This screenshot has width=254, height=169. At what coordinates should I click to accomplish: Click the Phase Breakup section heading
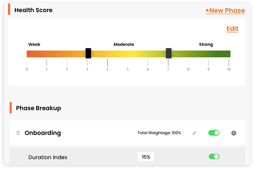pyautogui.click(x=38, y=108)
